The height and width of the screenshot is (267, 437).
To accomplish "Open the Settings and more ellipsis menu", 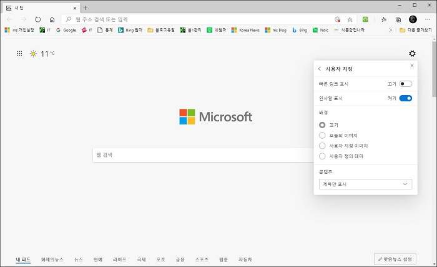I will pyautogui.click(x=428, y=19).
